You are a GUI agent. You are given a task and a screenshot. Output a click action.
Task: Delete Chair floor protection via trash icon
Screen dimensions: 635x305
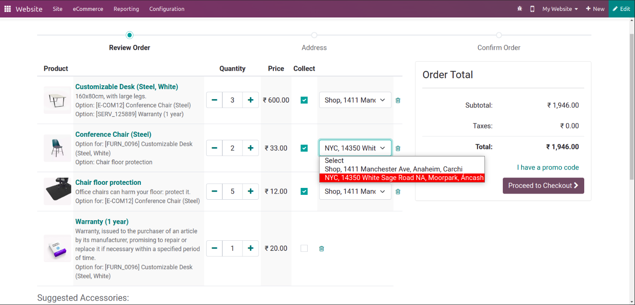[x=398, y=191]
